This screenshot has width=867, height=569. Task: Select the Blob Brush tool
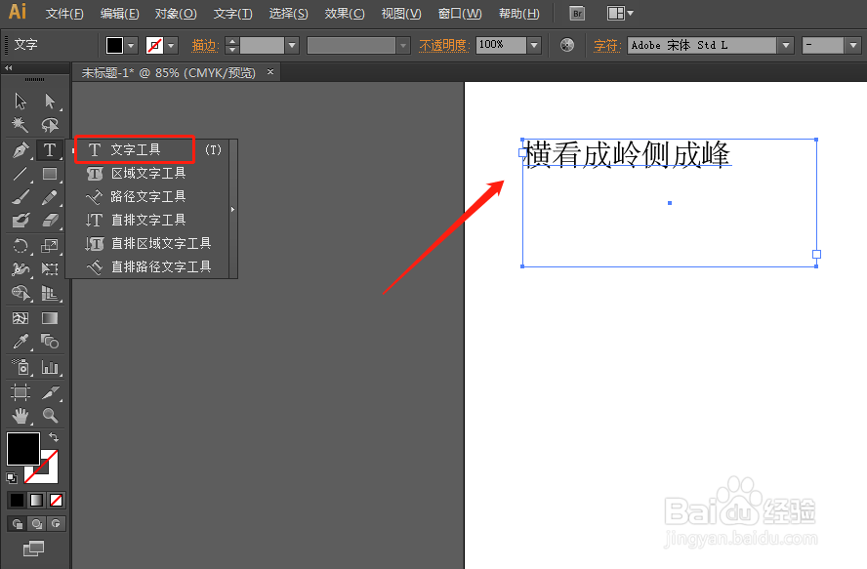tap(21, 220)
